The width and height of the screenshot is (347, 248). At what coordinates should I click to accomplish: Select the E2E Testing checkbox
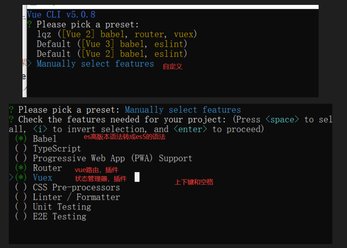tap(21, 216)
